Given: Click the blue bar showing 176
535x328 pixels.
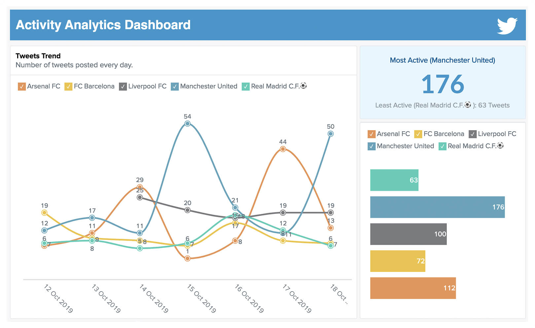Looking at the screenshot, I should (438, 207).
